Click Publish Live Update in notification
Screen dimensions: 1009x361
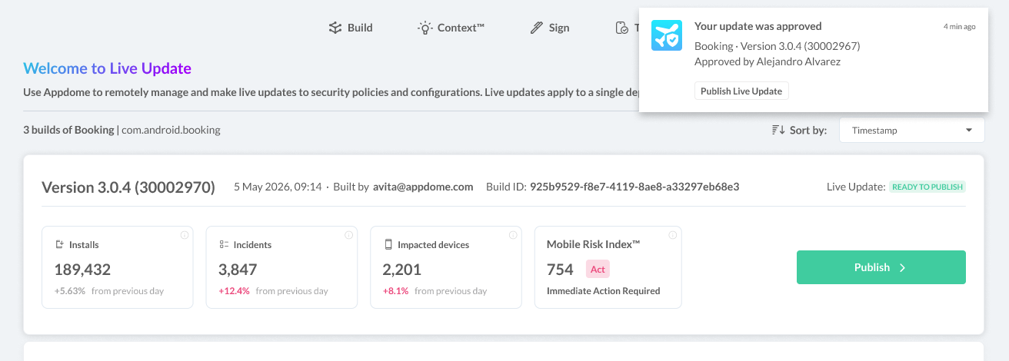pos(741,91)
